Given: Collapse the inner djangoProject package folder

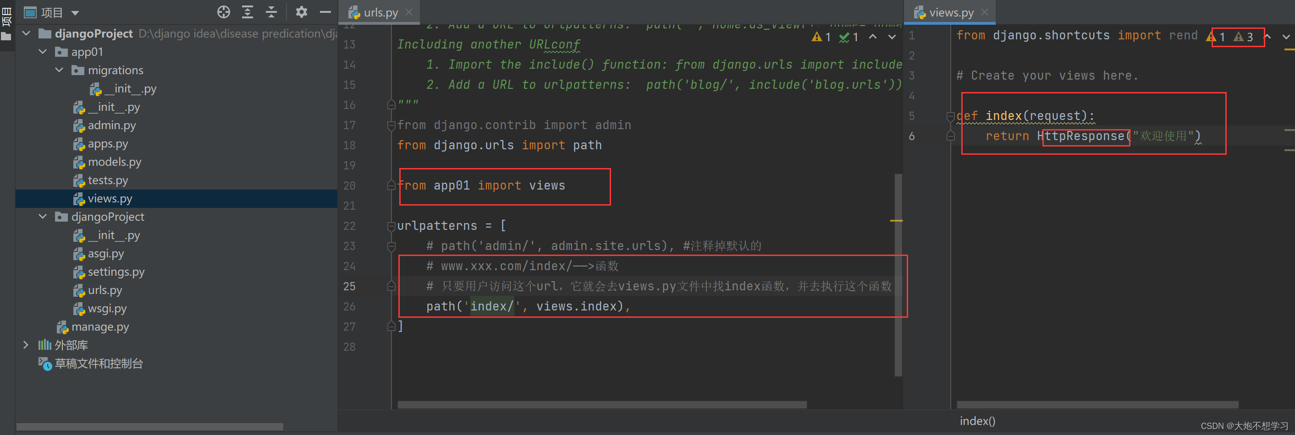Looking at the screenshot, I should click(43, 217).
